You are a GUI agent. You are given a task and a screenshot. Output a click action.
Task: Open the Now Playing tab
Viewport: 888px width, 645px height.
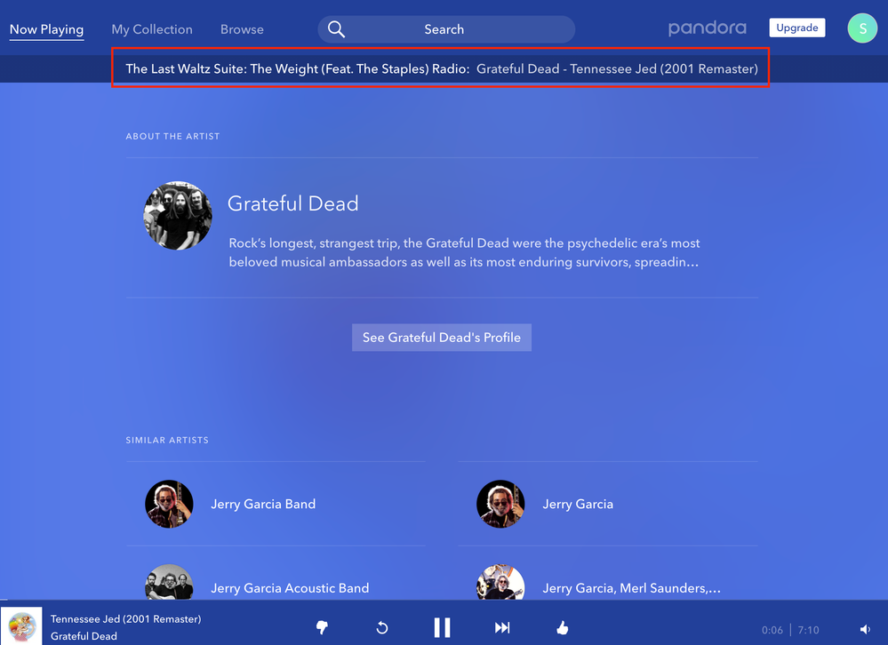point(46,29)
